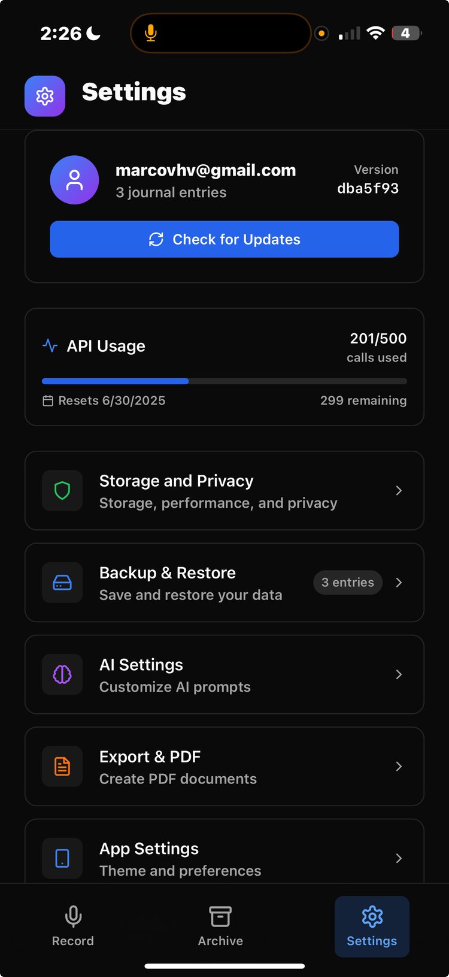Switch to the Record tab
This screenshot has width=449, height=977.
[x=73, y=926]
